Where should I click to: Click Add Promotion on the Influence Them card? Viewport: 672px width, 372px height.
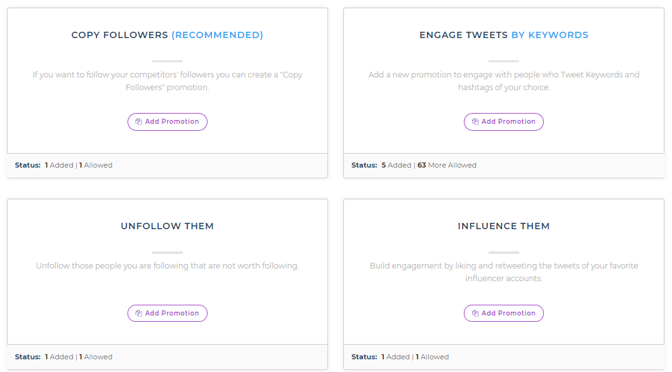point(504,313)
